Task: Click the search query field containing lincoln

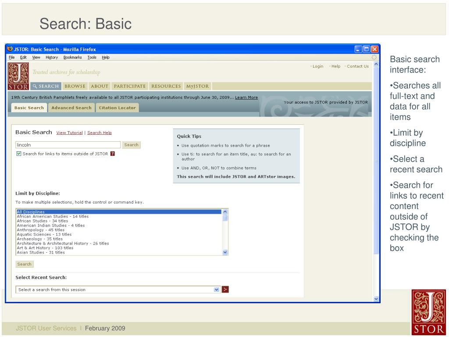Action: (68, 145)
